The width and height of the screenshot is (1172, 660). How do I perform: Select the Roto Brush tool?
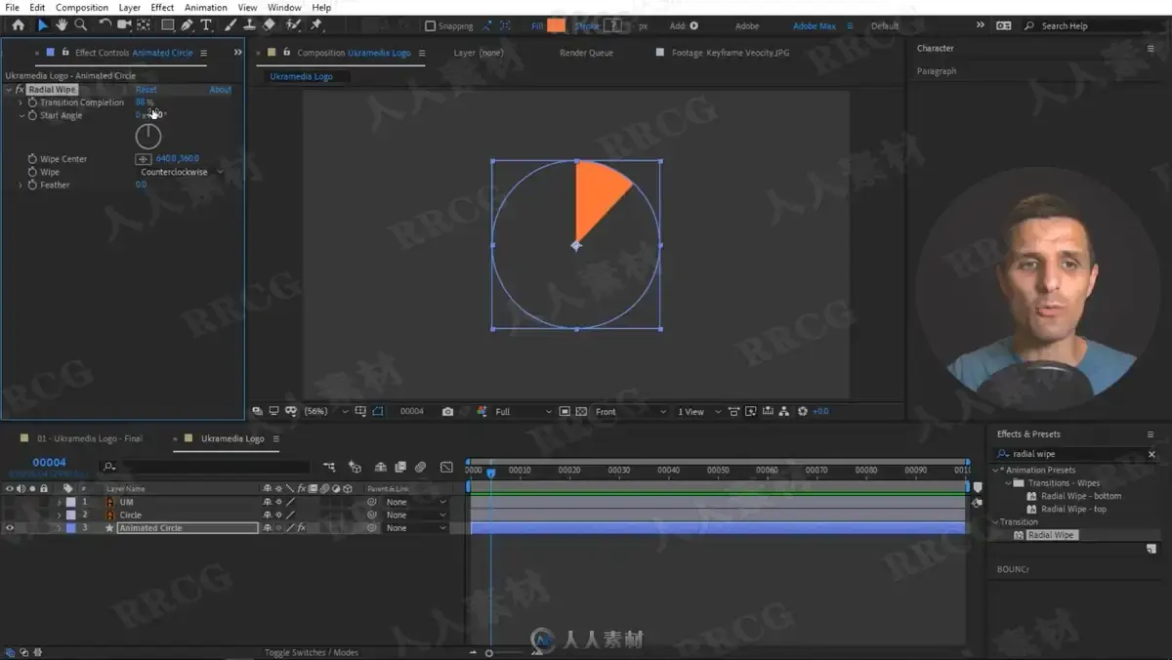(293, 25)
